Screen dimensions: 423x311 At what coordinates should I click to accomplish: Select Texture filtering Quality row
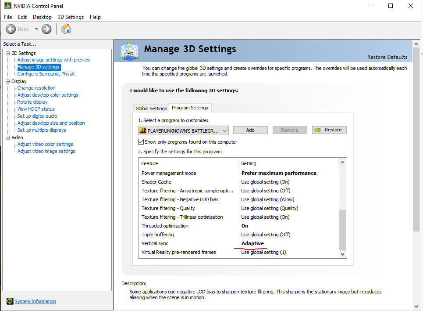click(x=239, y=208)
